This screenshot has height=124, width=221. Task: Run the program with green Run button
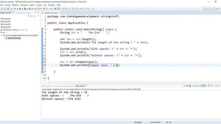20,9
